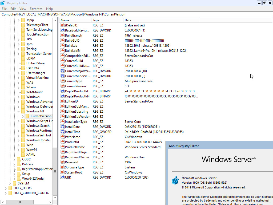Select the InstallationType value name
The height and width of the screenshot is (205, 273).
point(76,121)
